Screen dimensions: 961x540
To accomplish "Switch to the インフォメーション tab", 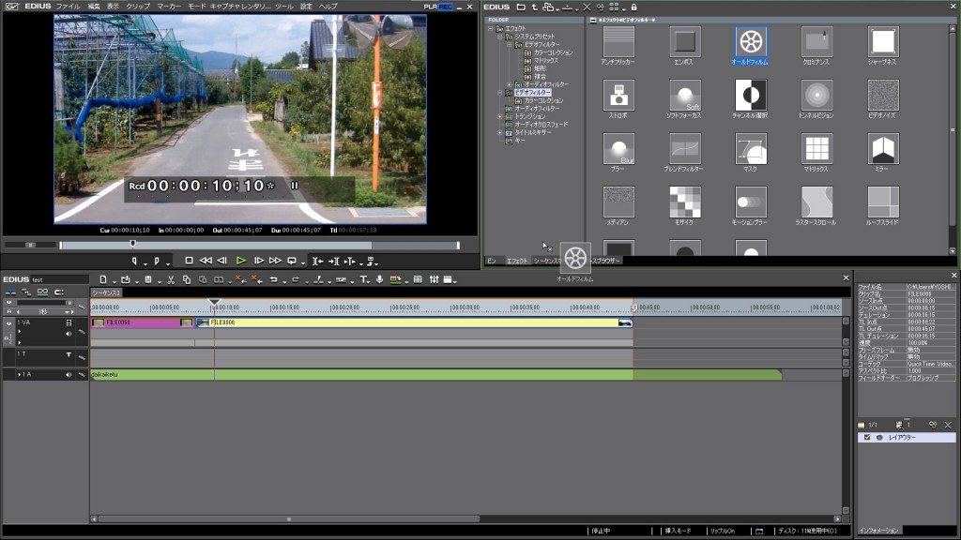I will tap(878, 531).
